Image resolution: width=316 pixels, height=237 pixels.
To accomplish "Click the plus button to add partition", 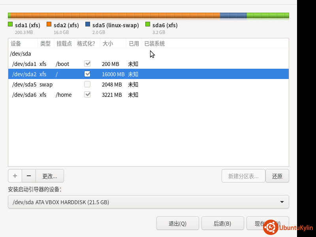I will 15,176.
